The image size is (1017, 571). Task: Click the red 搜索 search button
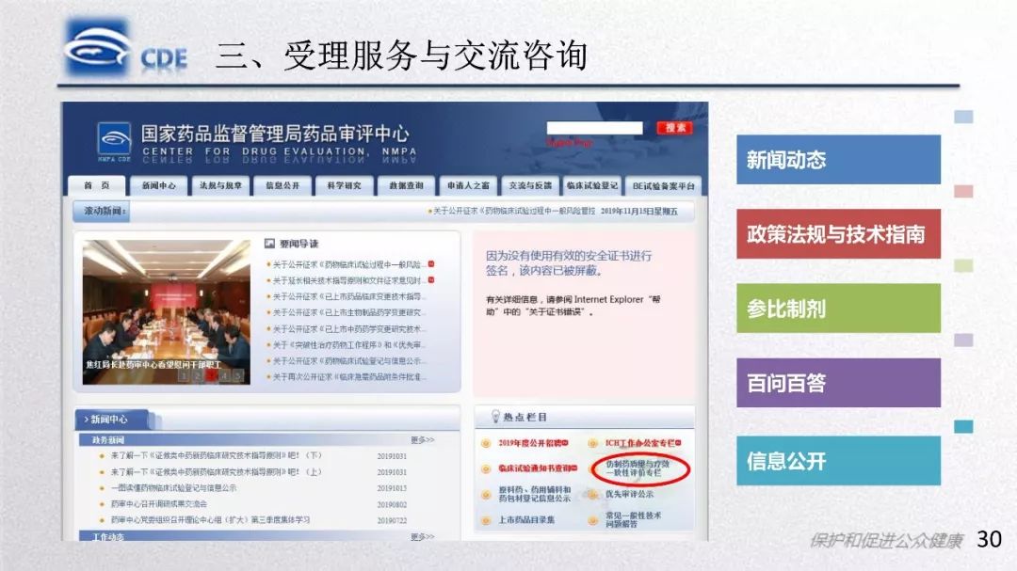click(x=674, y=128)
